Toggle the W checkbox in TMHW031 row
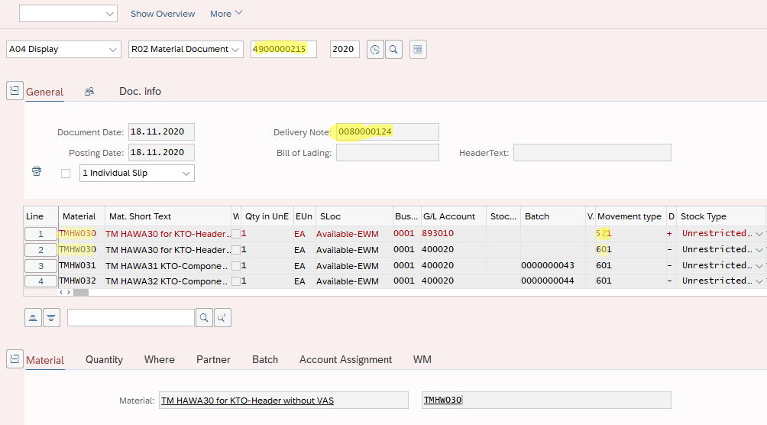This screenshot has height=425, width=767. click(x=236, y=266)
